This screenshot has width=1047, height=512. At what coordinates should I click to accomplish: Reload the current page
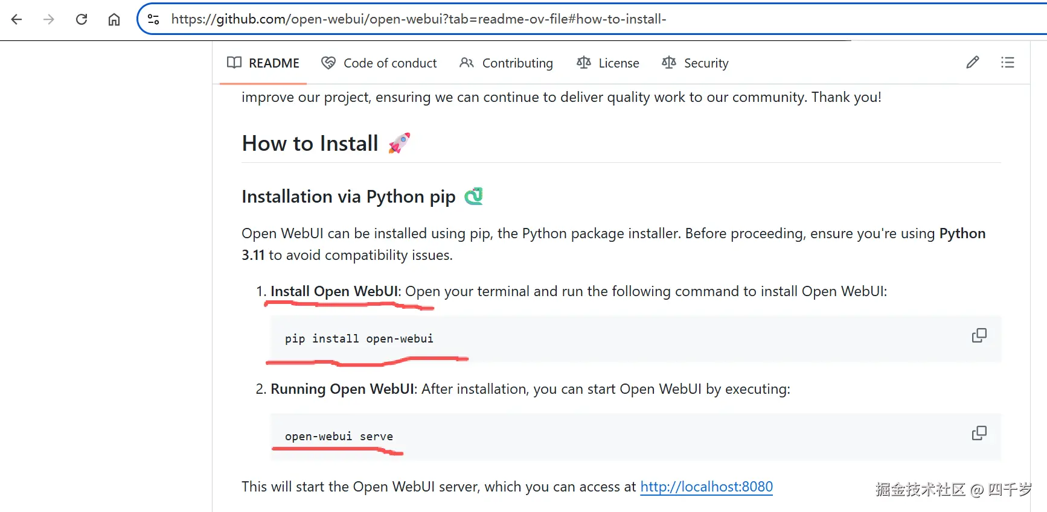point(82,19)
